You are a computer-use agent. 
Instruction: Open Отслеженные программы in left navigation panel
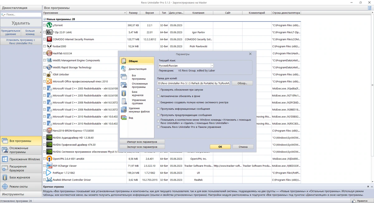pos(21,150)
